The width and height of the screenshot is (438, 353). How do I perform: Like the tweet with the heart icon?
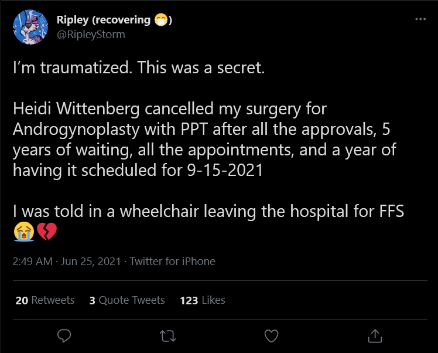point(271,336)
